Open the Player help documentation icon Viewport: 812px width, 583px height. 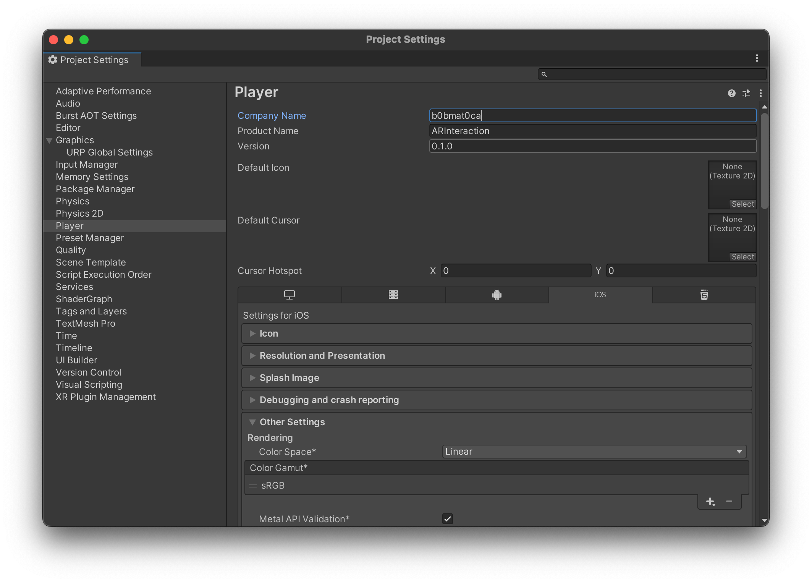731,93
